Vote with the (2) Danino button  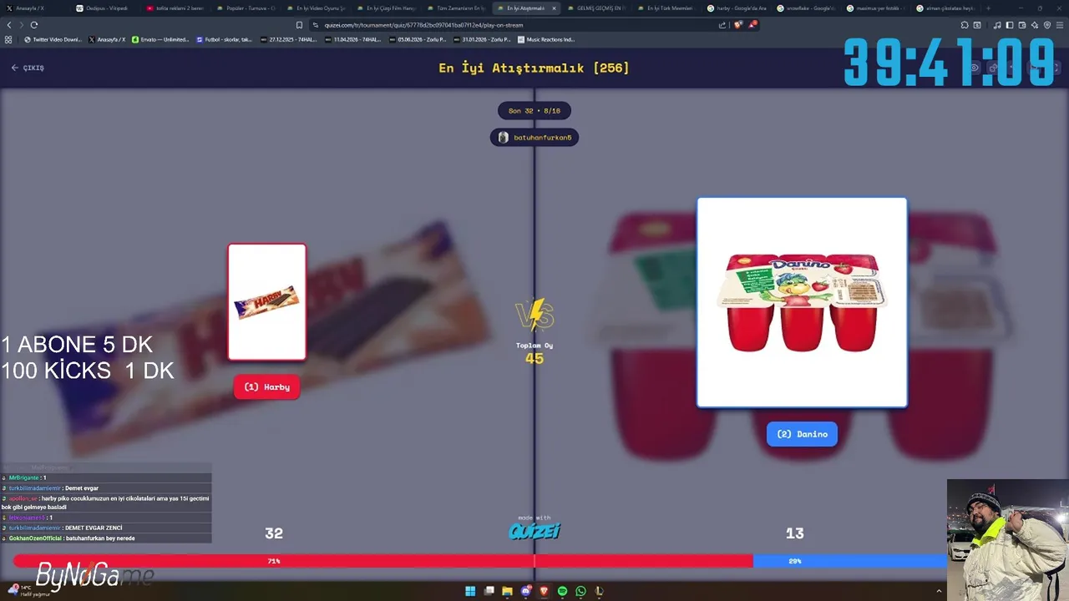(x=802, y=434)
